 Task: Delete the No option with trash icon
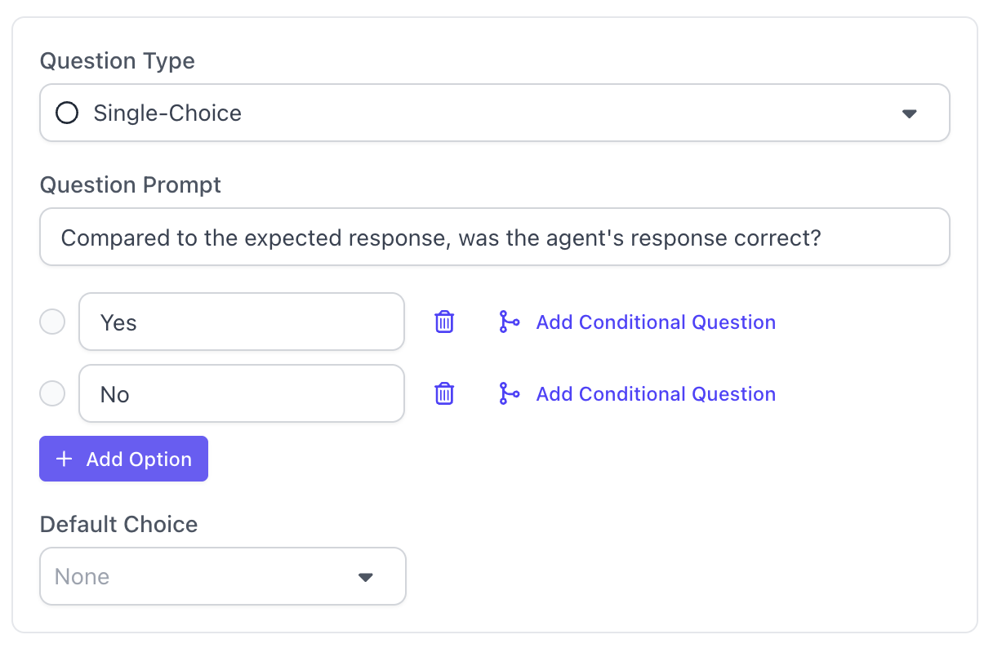(x=444, y=394)
